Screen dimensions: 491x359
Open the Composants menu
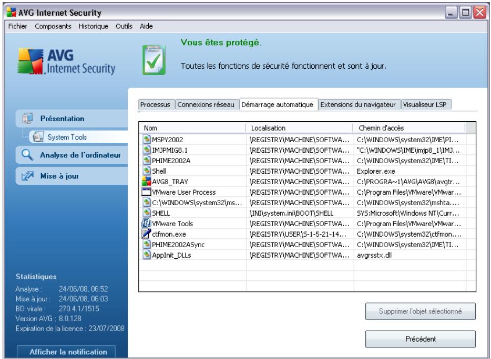coord(53,26)
